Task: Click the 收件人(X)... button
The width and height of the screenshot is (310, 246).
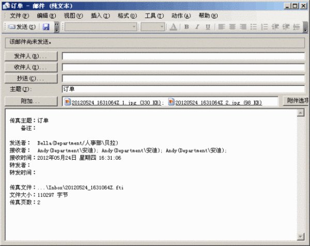Action: [x=31, y=67]
